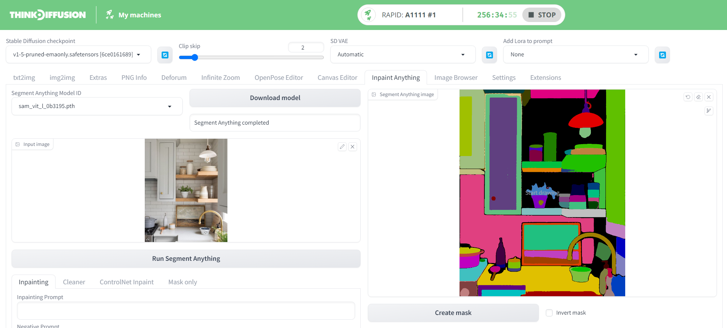Click the Create mask button
Viewport: 727px width, 328px height.
[x=453, y=313]
